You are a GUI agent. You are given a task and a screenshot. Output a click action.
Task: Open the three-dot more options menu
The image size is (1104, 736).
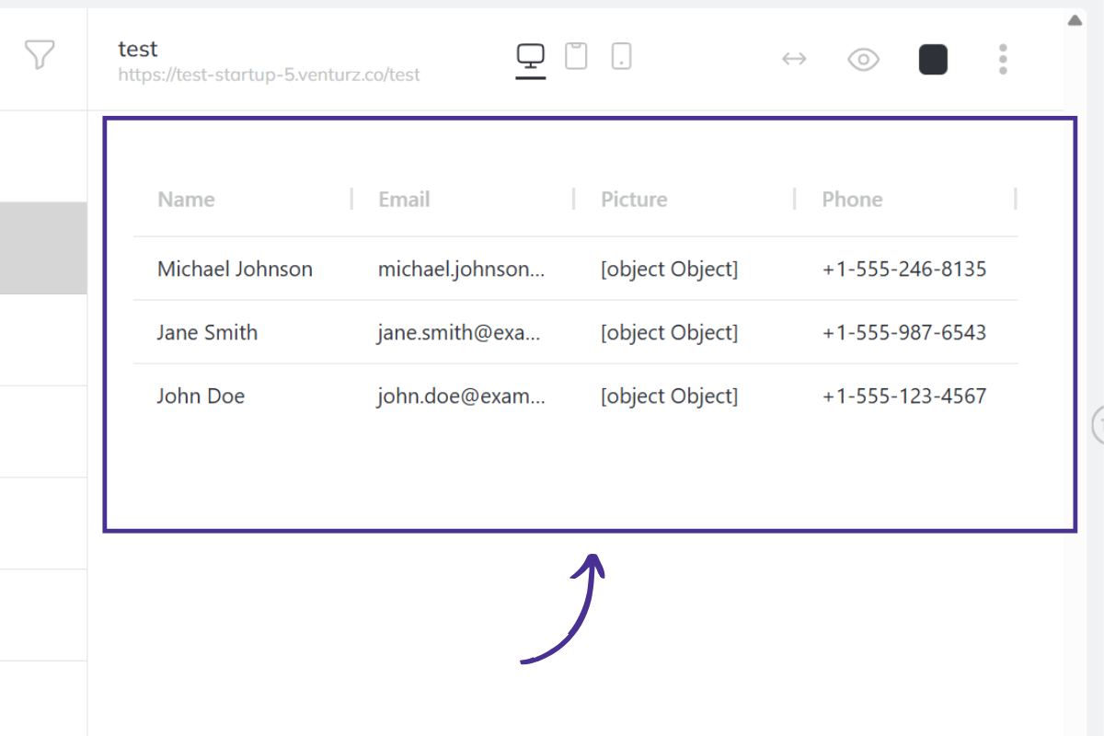pyautogui.click(x=1003, y=60)
